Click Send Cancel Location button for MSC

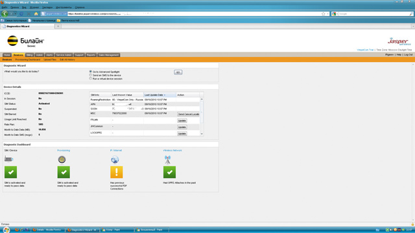pyautogui.click(x=188, y=114)
